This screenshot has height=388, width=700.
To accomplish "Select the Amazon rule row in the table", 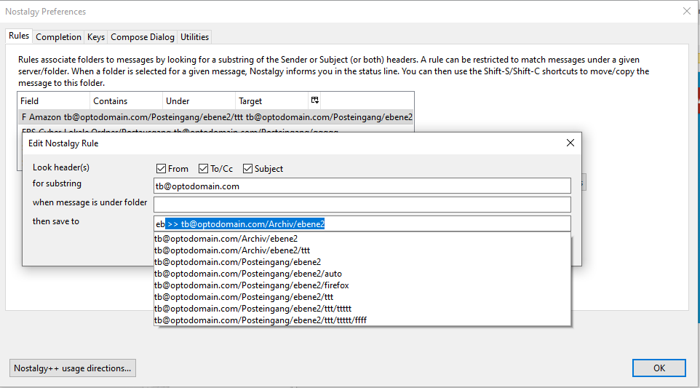I will (216, 117).
